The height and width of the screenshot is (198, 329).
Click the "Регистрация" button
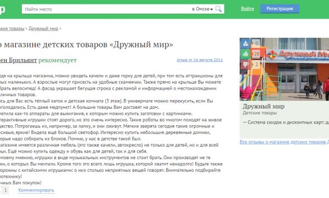[x=280, y=9]
